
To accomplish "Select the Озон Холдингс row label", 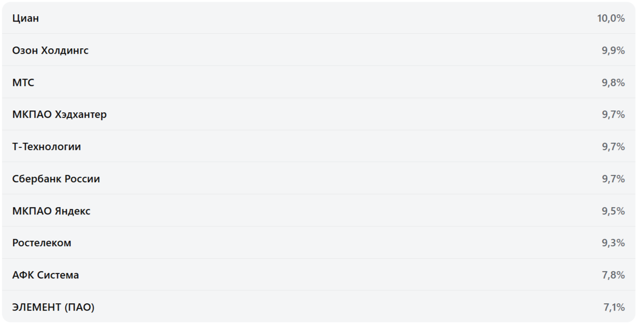I will point(50,51).
